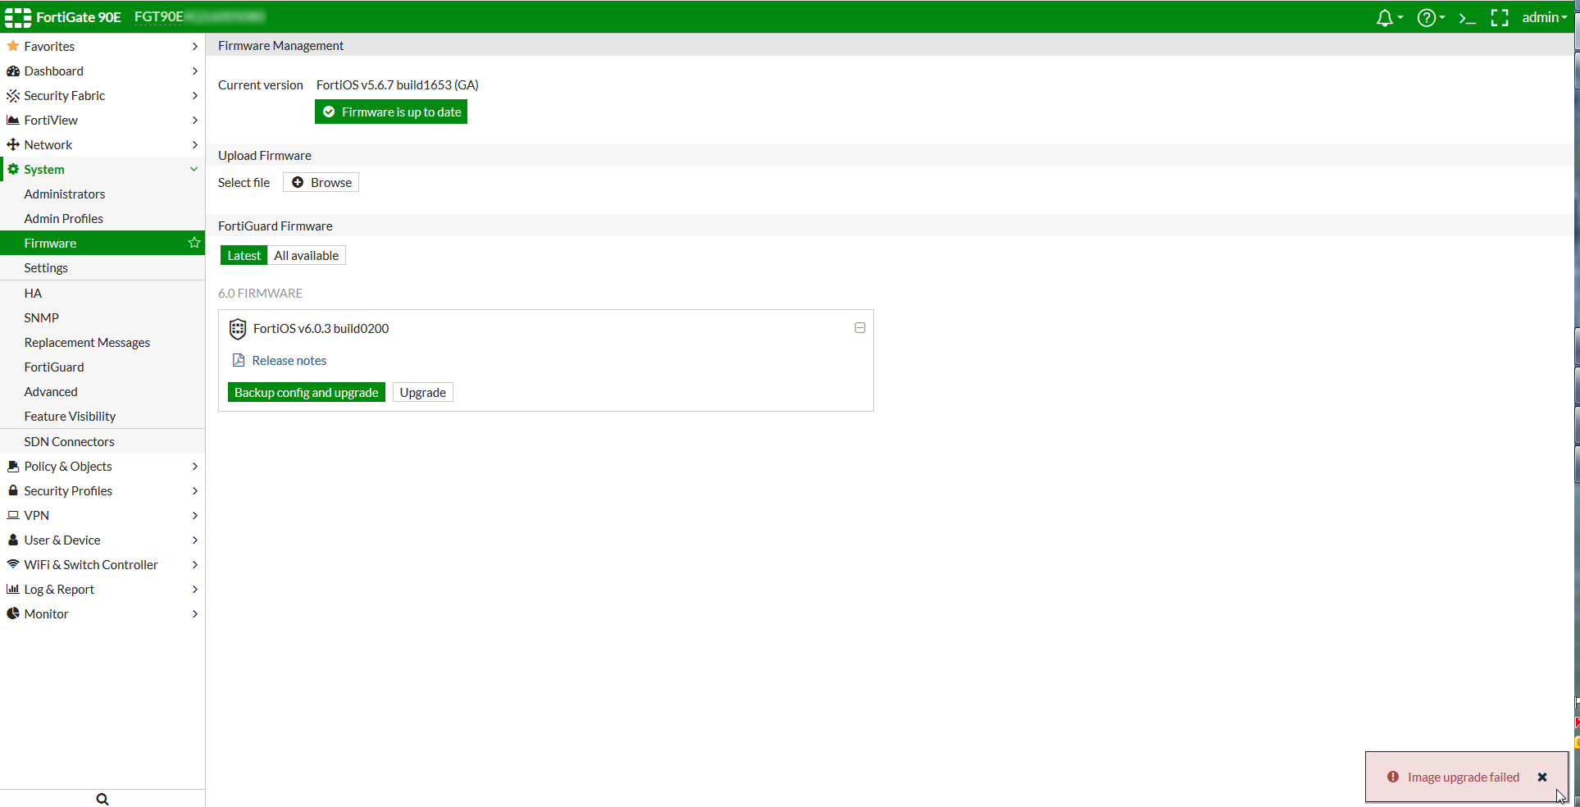This screenshot has width=1580, height=807.
Task: Click the Log & Report bar-chart icon
Action: tap(13, 589)
